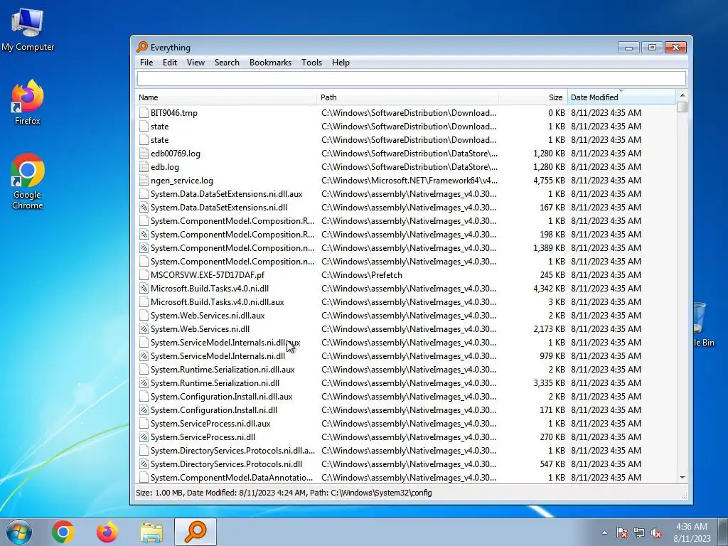Screen dimensions: 728x546
Task: Open the Tools menu
Action: pyautogui.click(x=311, y=63)
